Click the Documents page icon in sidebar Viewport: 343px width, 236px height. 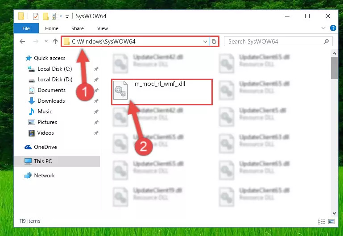(x=32, y=90)
